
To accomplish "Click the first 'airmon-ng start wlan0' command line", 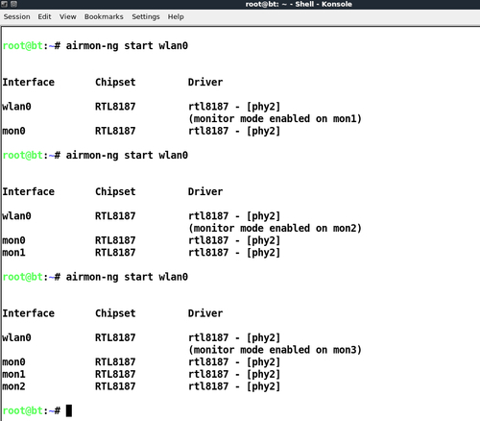I will (127, 46).
